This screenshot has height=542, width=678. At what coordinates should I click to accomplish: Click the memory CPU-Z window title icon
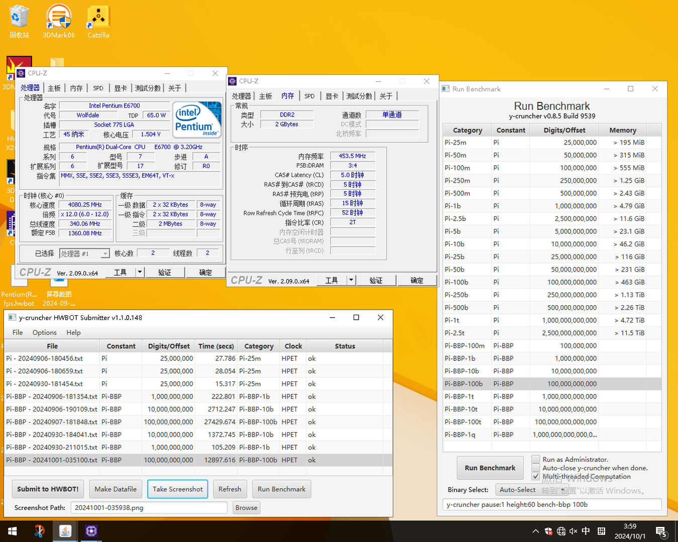click(x=233, y=81)
